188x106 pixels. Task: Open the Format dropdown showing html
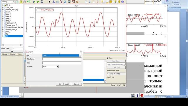coord(50,67)
